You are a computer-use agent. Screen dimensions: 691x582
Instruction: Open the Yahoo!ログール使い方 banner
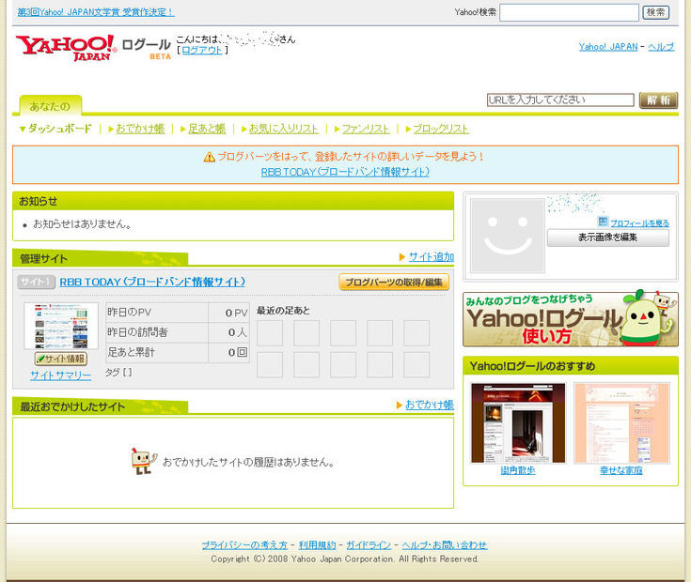571,318
